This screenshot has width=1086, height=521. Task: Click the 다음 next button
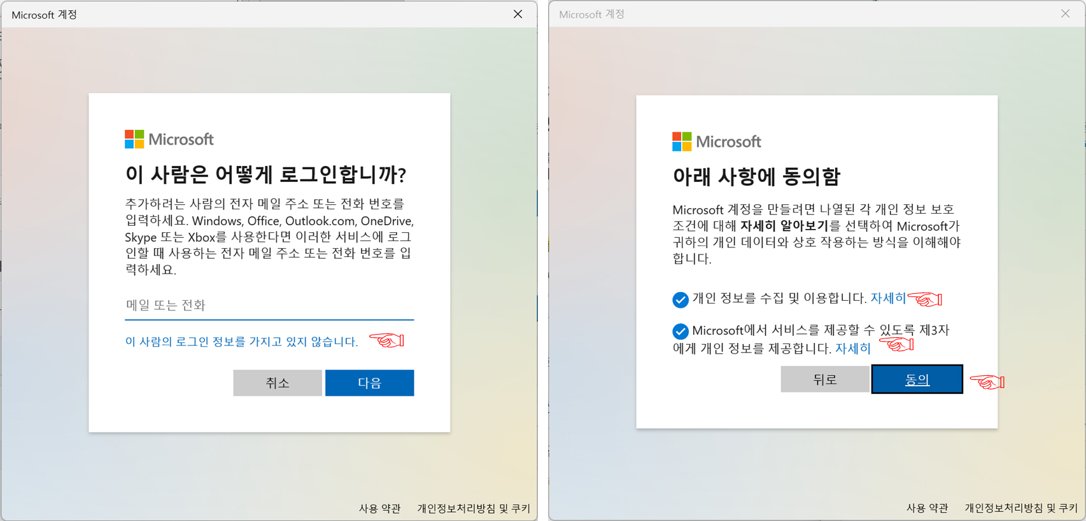(x=370, y=383)
